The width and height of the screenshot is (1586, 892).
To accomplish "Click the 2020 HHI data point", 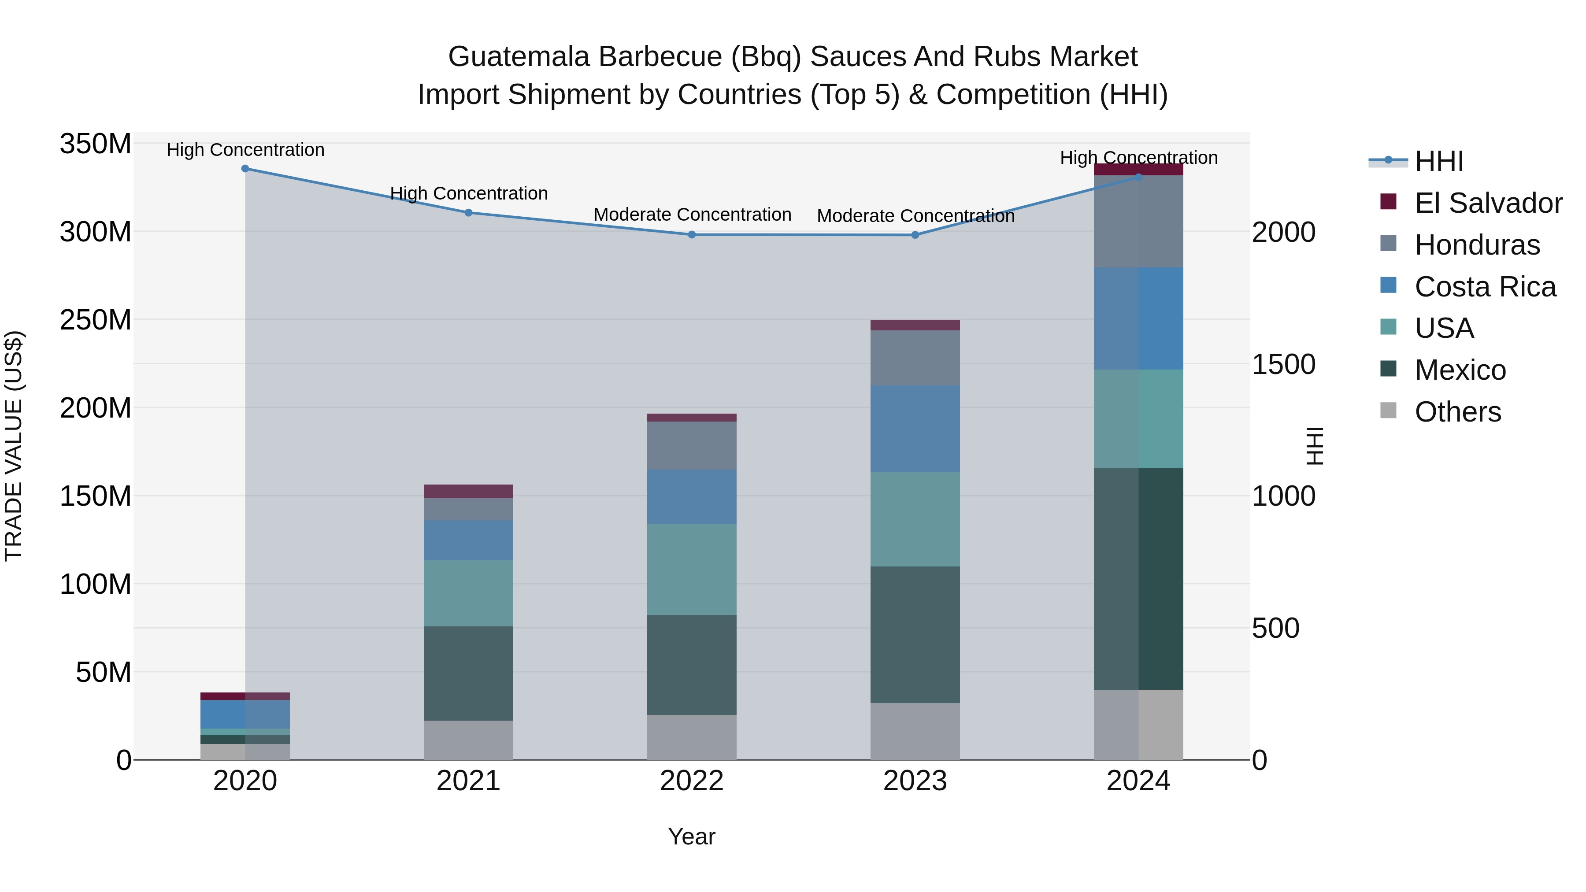I will 245,168.
